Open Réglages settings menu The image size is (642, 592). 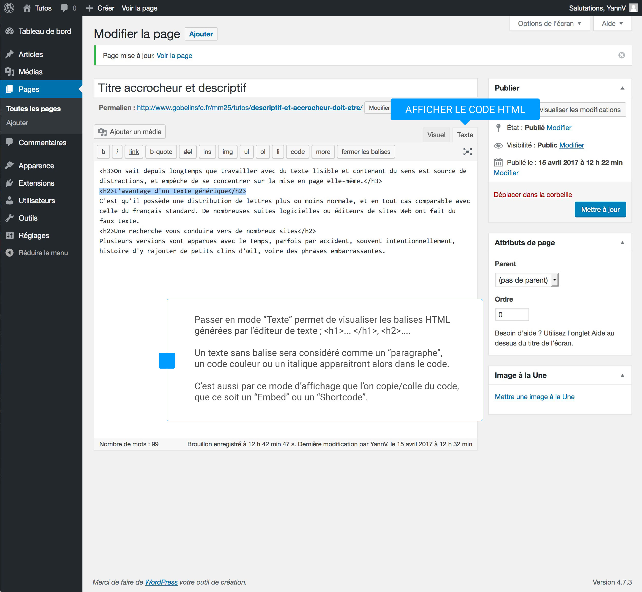coord(41,235)
